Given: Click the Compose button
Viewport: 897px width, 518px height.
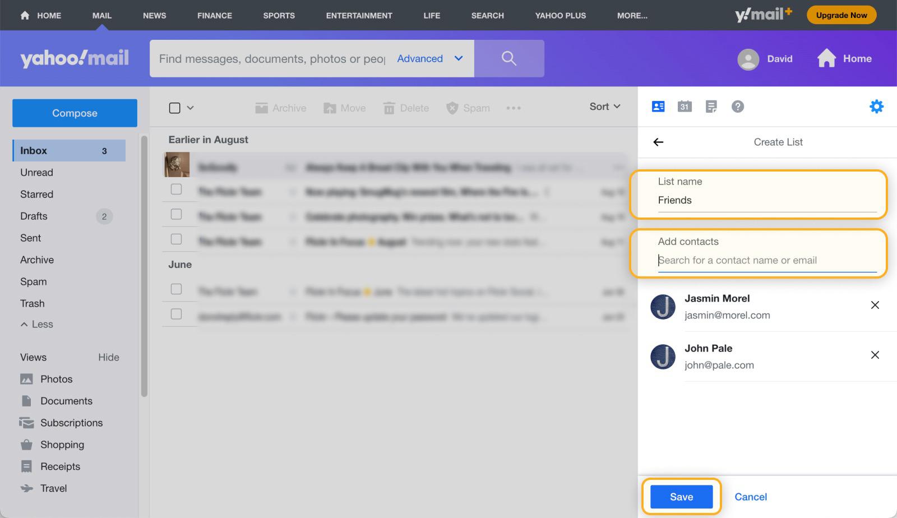Looking at the screenshot, I should tap(75, 113).
